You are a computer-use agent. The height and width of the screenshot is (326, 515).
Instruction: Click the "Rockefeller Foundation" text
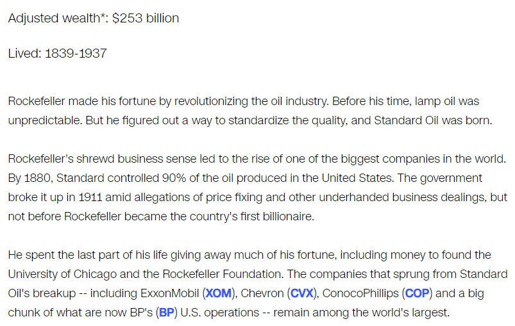tap(220, 275)
